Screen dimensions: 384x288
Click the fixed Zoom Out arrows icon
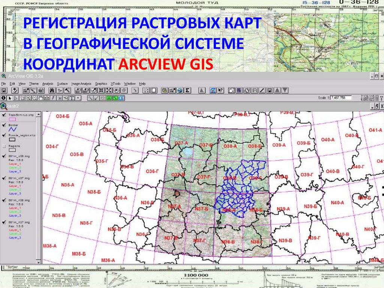[x=109, y=90]
